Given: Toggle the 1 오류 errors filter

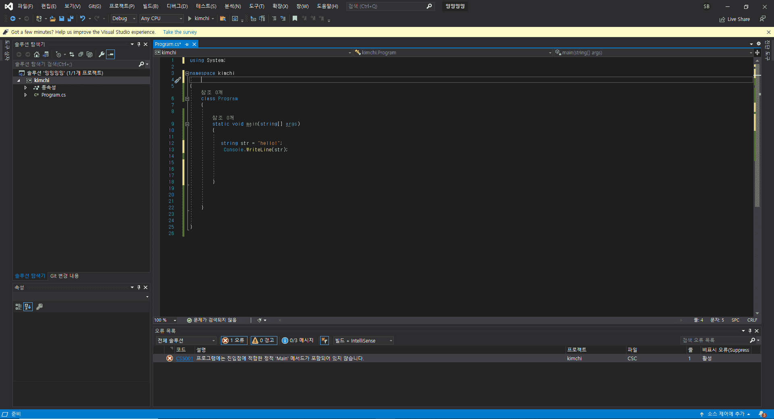Looking at the screenshot, I should [x=234, y=341].
